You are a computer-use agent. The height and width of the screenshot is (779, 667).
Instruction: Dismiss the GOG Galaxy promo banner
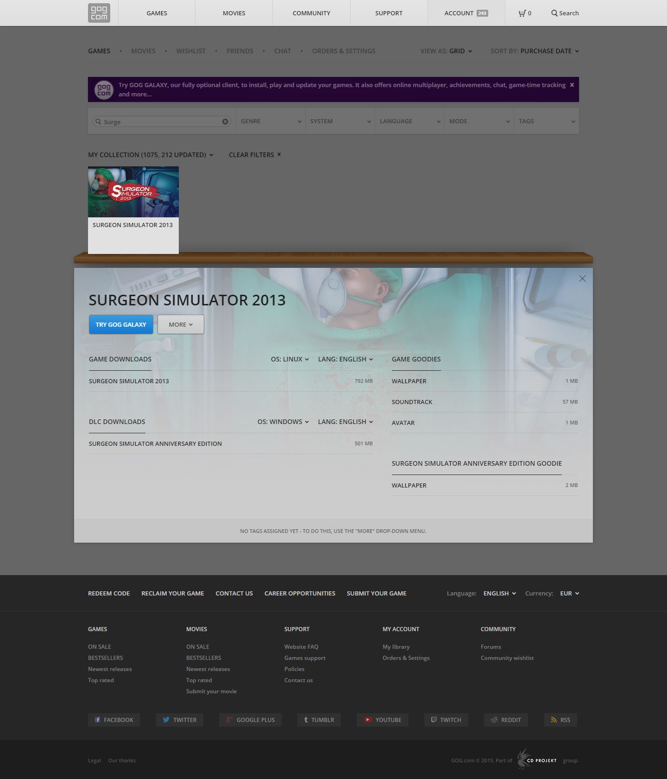point(572,85)
